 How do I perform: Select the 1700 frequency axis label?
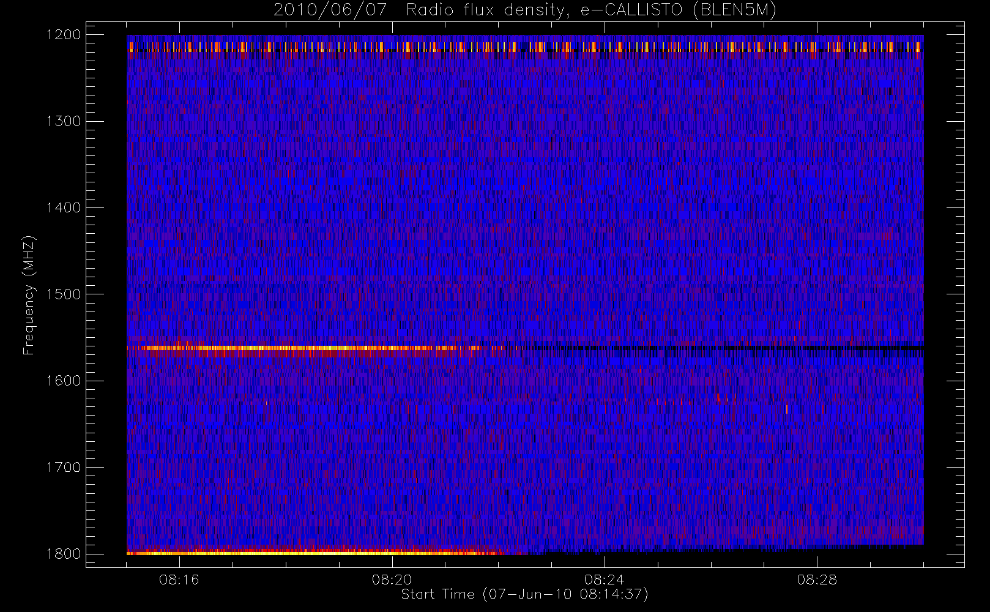(64, 467)
